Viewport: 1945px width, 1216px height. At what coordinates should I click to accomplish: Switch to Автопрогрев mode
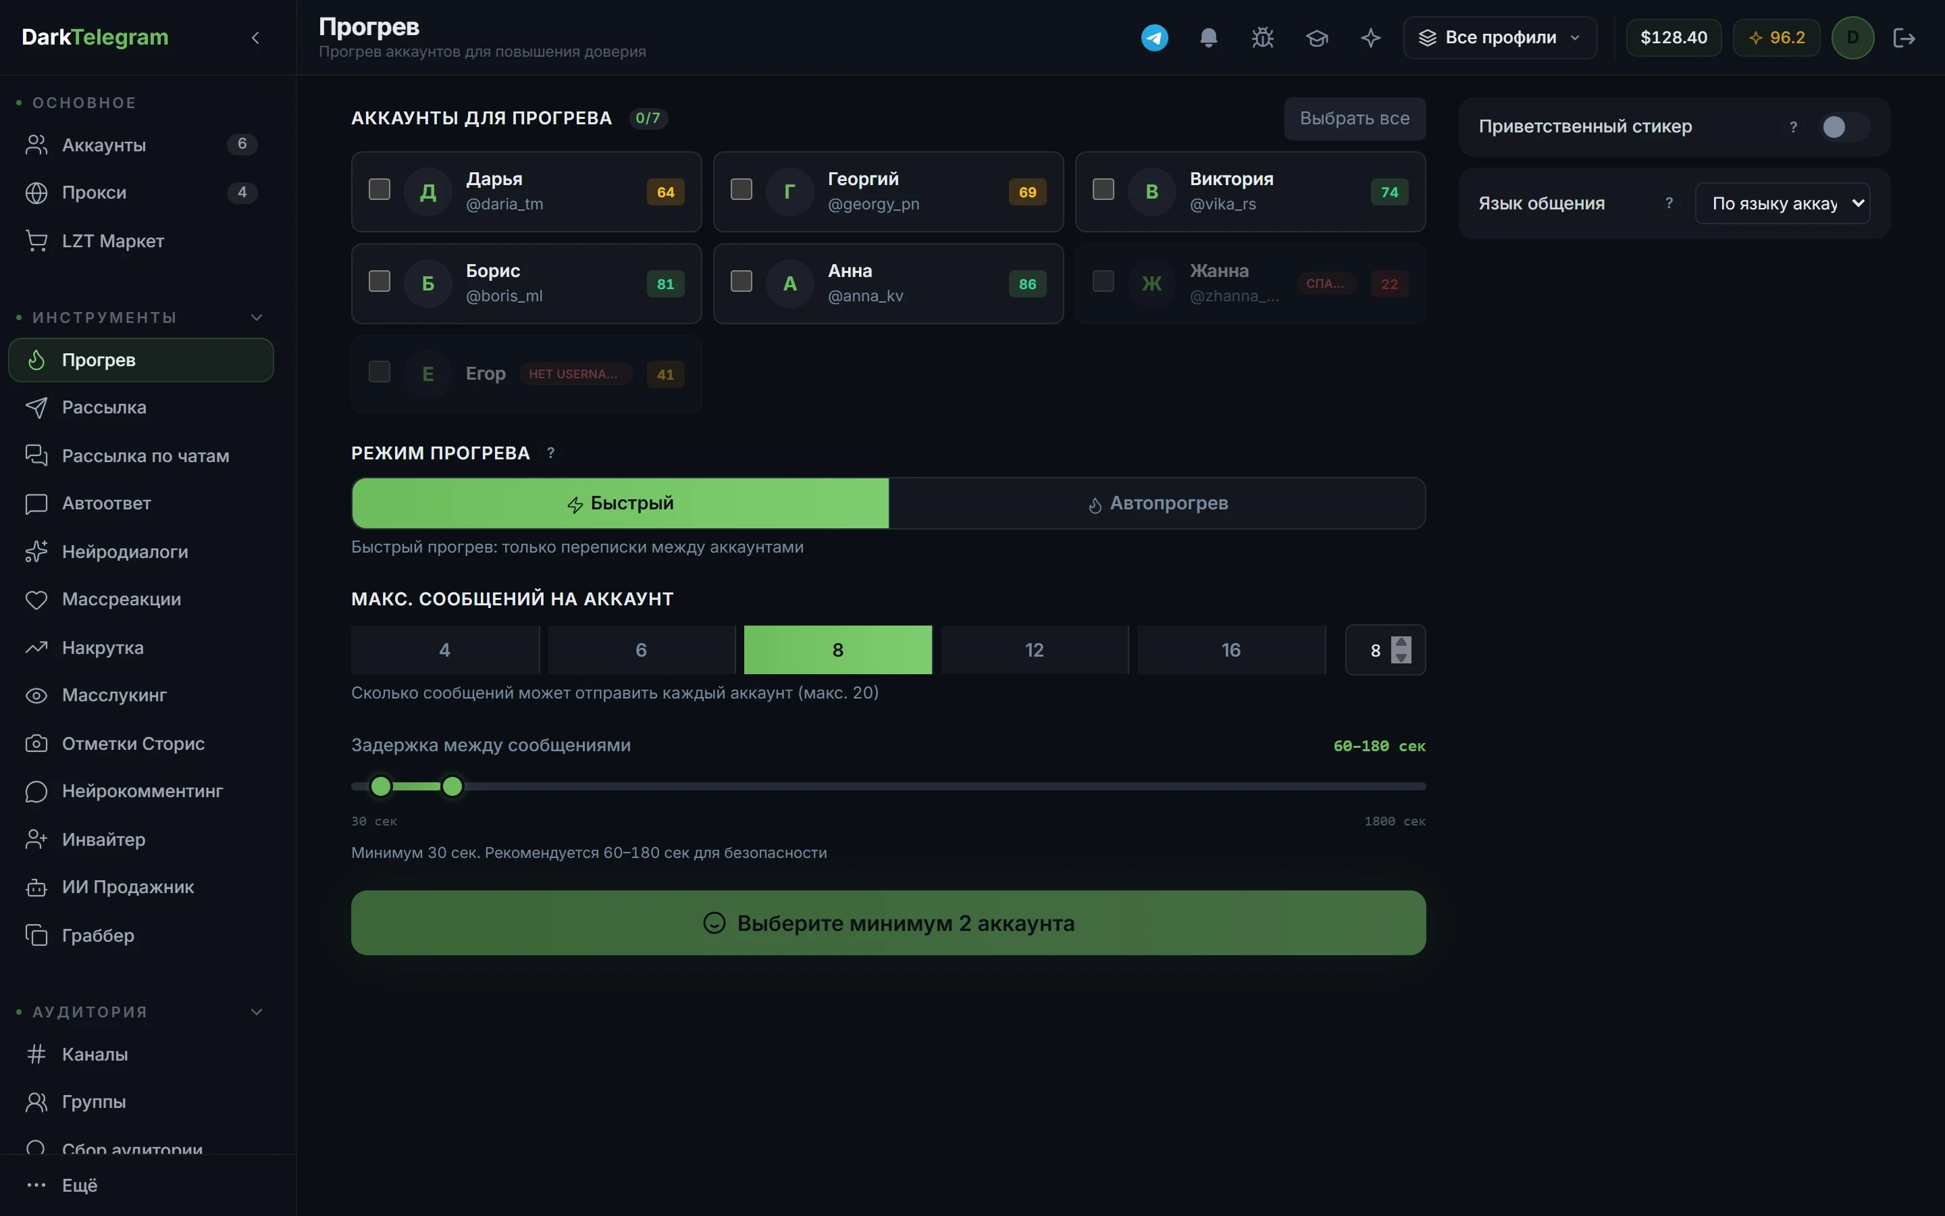1158,503
